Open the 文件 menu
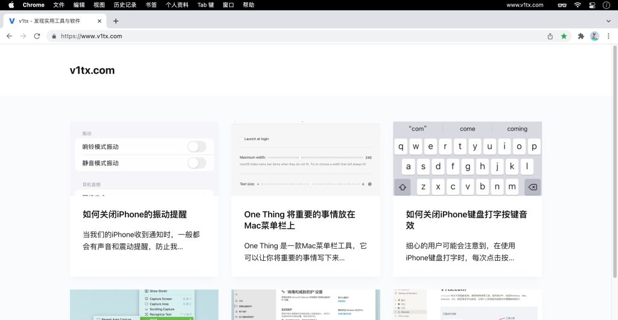Image resolution: width=618 pixels, height=320 pixels. point(59,5)
